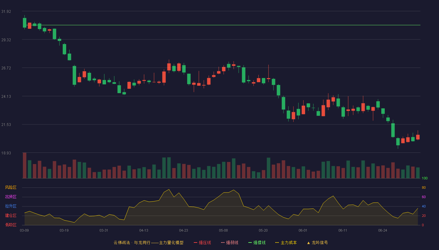Click the 21.53 price axis label
Image resolution: width=439 pixels, height=250 pixels.
[6, 125]
